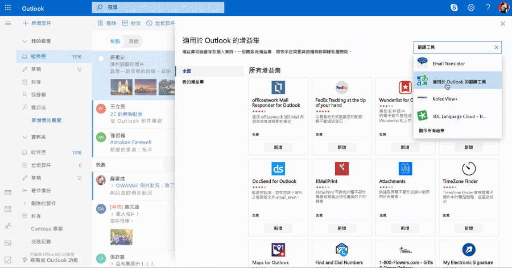Screen dimensions: 512x268
Task: Open 收件匣 under favorites
Action: point(54,56)
